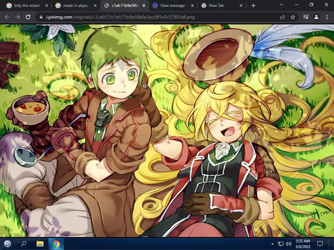Restore down the Chrome window
The width and height of the screenshot is (334, 250).
point(311,5)
